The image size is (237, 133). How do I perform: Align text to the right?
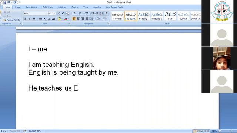83,19
